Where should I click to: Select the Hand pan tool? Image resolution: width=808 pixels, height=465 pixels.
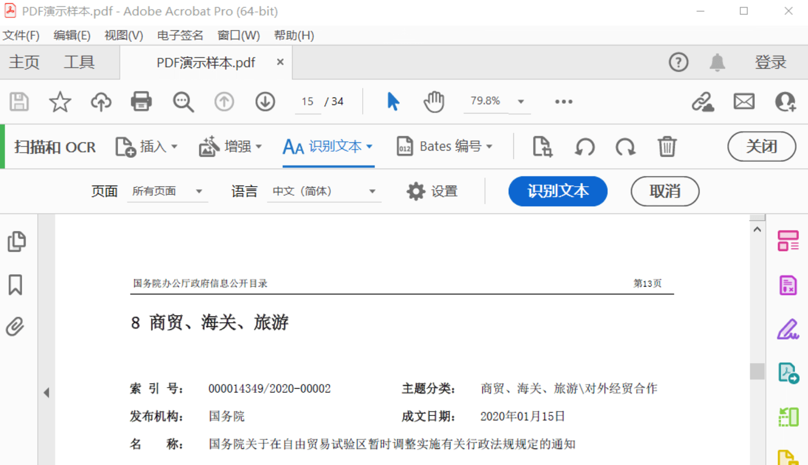tap(434, 102)
